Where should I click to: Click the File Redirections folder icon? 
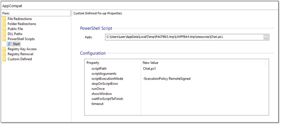pyautogui.click(x=4, y=19)
